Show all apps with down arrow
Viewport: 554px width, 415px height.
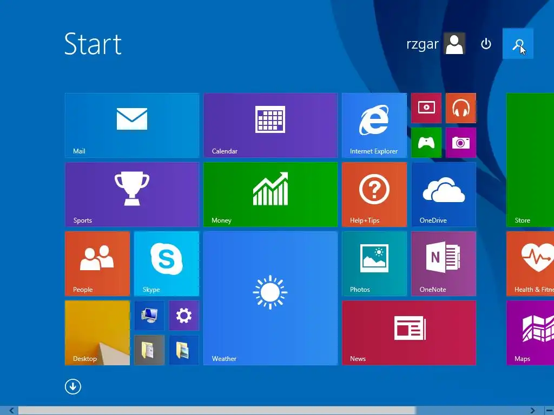tap(73, 386)
